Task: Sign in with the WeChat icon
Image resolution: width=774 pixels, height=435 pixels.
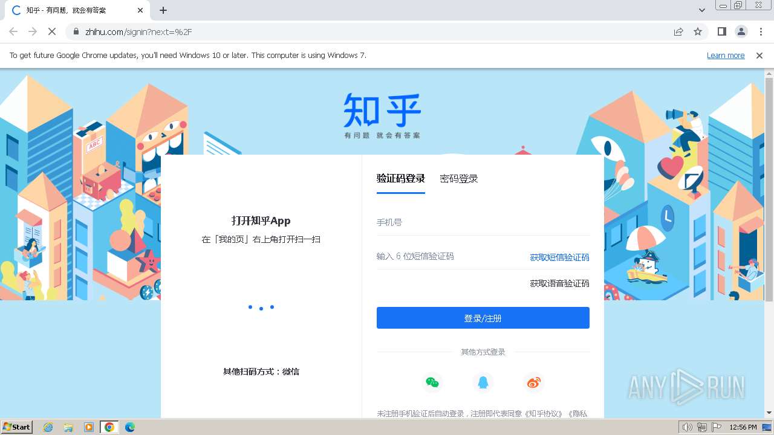Action: (x=432, y=382)
